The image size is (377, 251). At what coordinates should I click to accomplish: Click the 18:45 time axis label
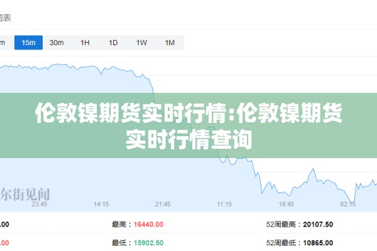point(286,204)
